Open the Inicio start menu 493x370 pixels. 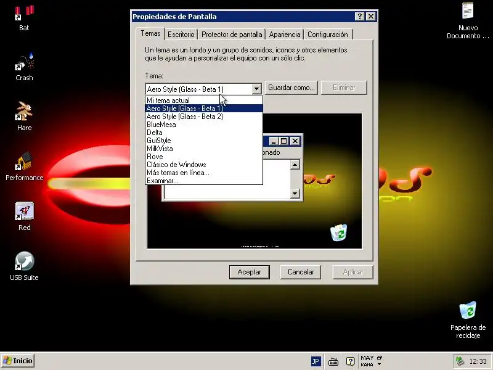click(x=18, y=361)
